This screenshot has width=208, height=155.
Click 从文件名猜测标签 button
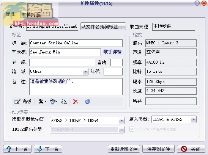click(x=103, y=27)
